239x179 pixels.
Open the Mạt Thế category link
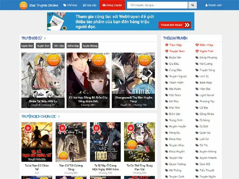coord(174,108)
